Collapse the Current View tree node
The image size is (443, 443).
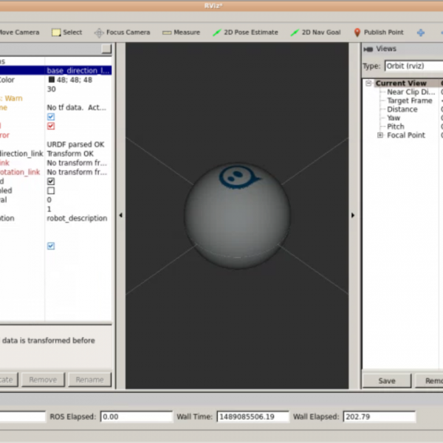pos(368,83)
